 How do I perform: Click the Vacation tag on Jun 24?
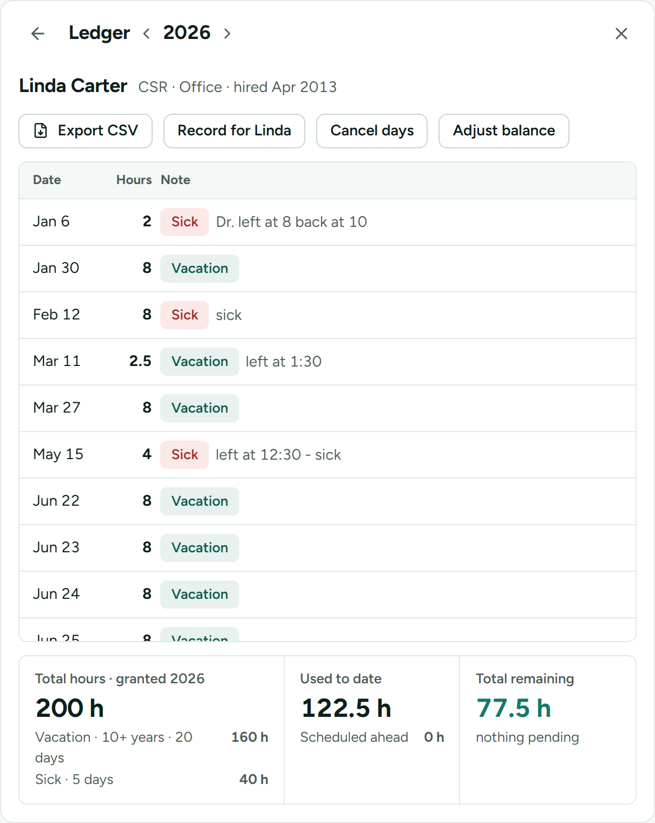click(x=200, y=595)
